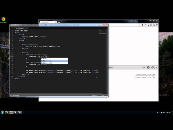Click the first pinned taskbar button
This screenshot has height=130, width=173.
point(7,112)
